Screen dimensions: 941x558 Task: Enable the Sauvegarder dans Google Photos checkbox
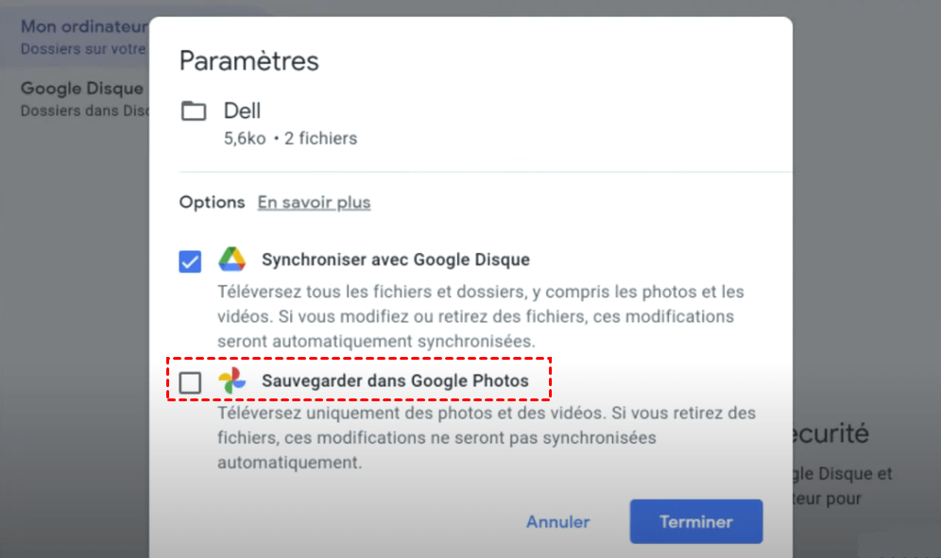pyautogui.click(x=190, y=382)
